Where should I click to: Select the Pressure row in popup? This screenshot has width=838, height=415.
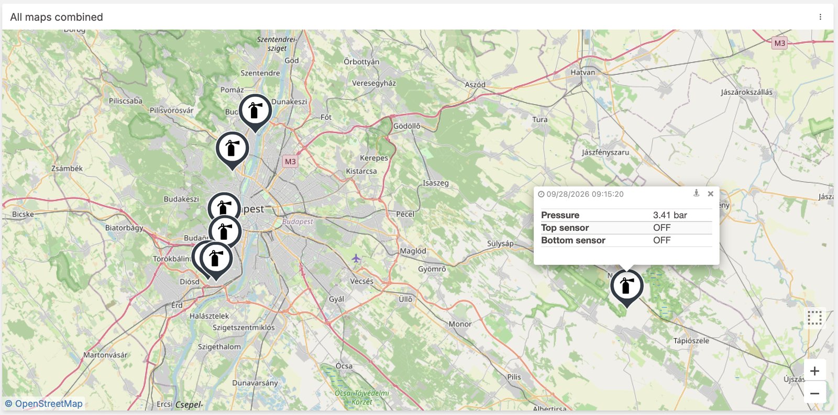(x=626, y=215)
